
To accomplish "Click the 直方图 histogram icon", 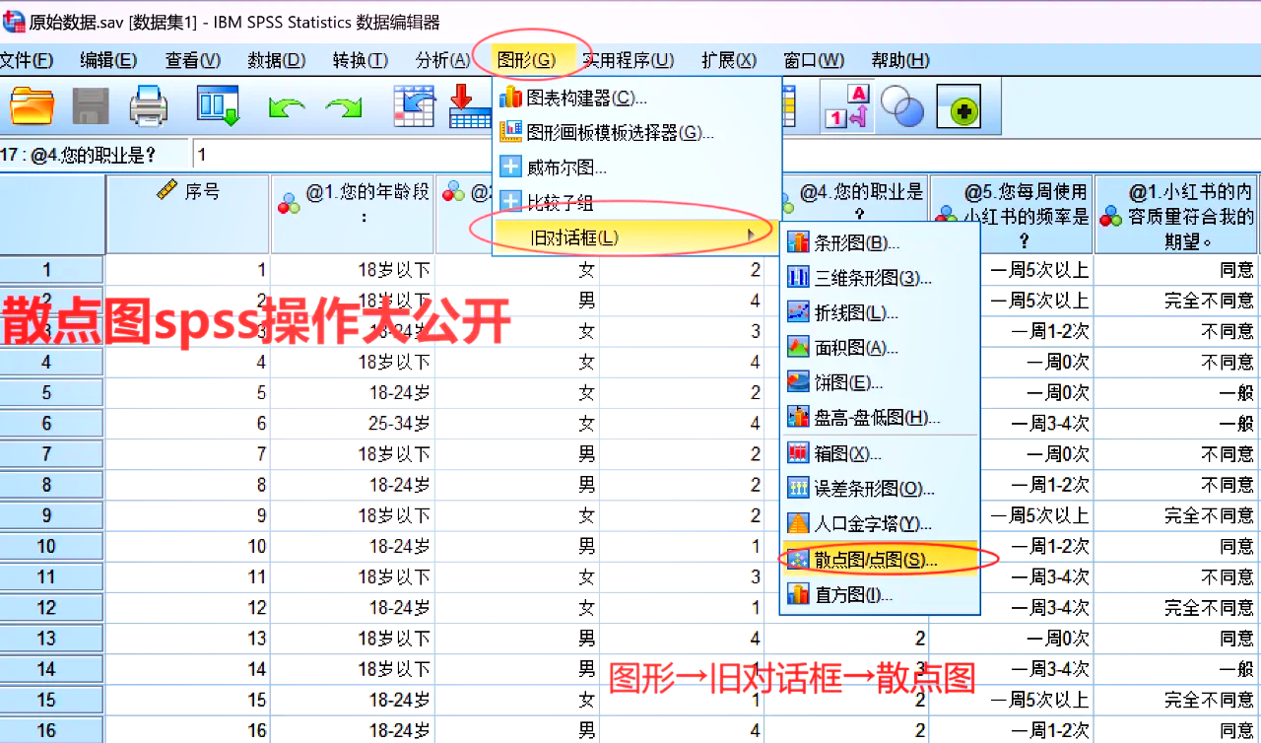I will pos(798,594).
